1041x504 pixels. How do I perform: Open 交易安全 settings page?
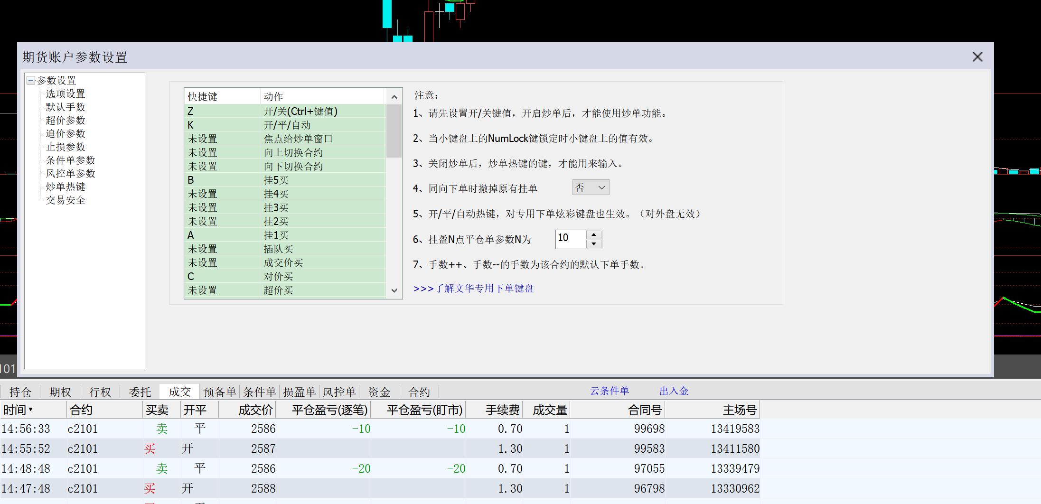point(65,200)
